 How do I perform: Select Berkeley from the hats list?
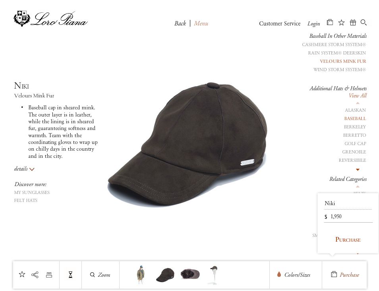click(355, 127)
